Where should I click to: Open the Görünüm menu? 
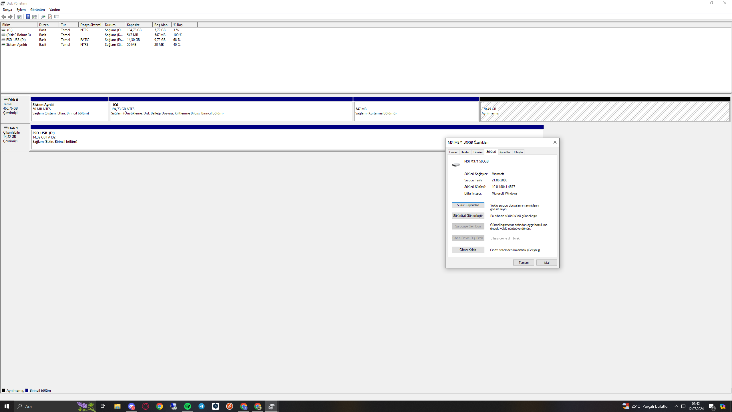(37, 9)
